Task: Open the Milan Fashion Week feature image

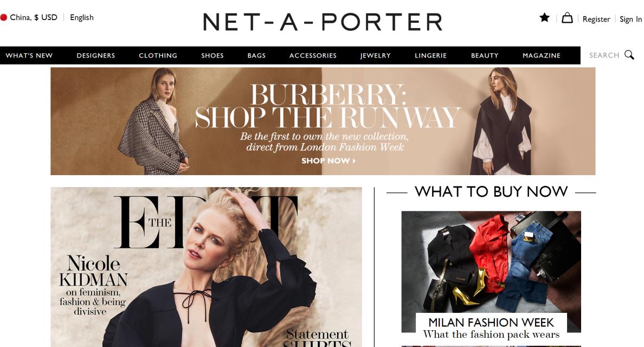Action: click(491, 272)
